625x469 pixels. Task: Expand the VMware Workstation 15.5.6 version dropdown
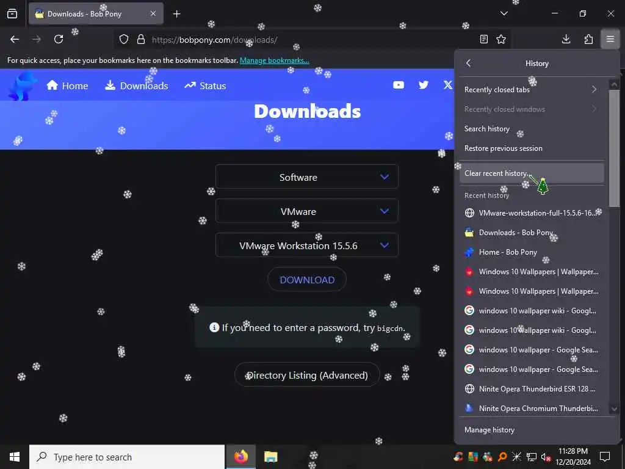tap(307, 245)
